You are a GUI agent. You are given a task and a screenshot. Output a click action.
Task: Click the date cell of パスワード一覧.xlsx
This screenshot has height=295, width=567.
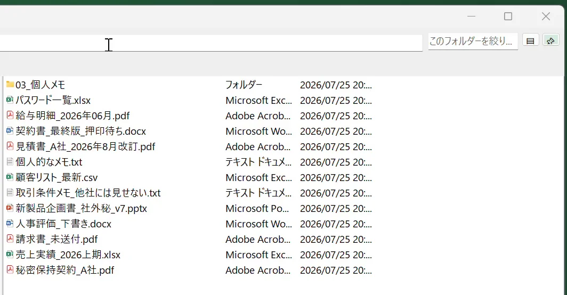[336, 100]
